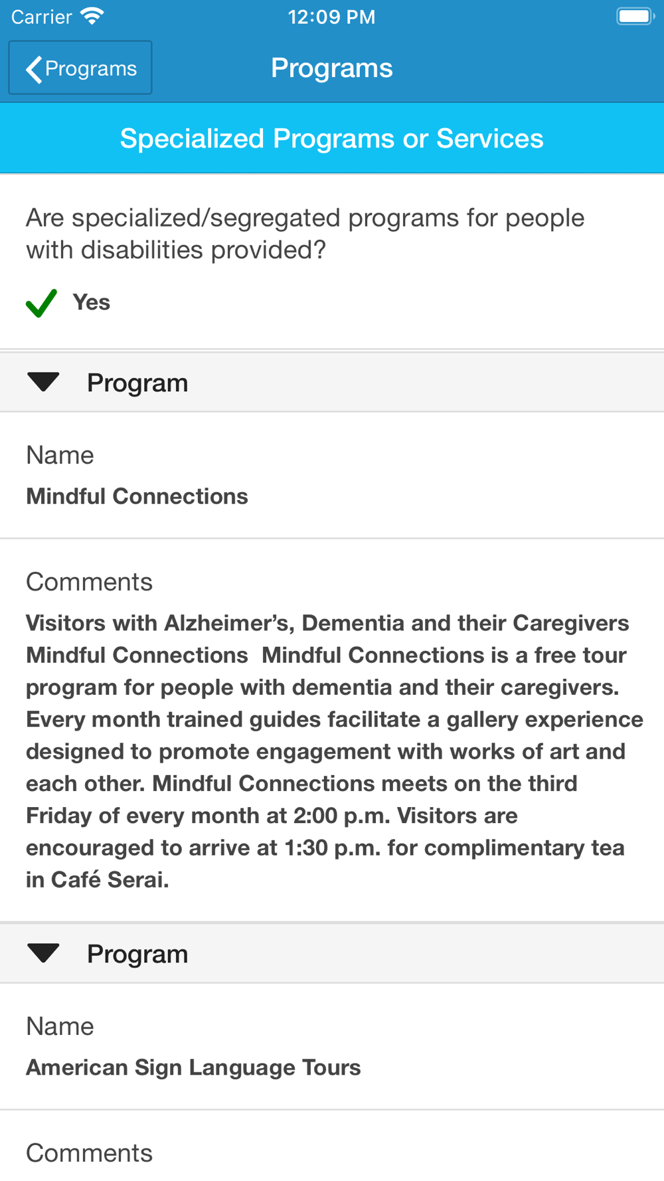Collapse the first Program disclosure triangle

pyautogui.click(x=44, y=382)
